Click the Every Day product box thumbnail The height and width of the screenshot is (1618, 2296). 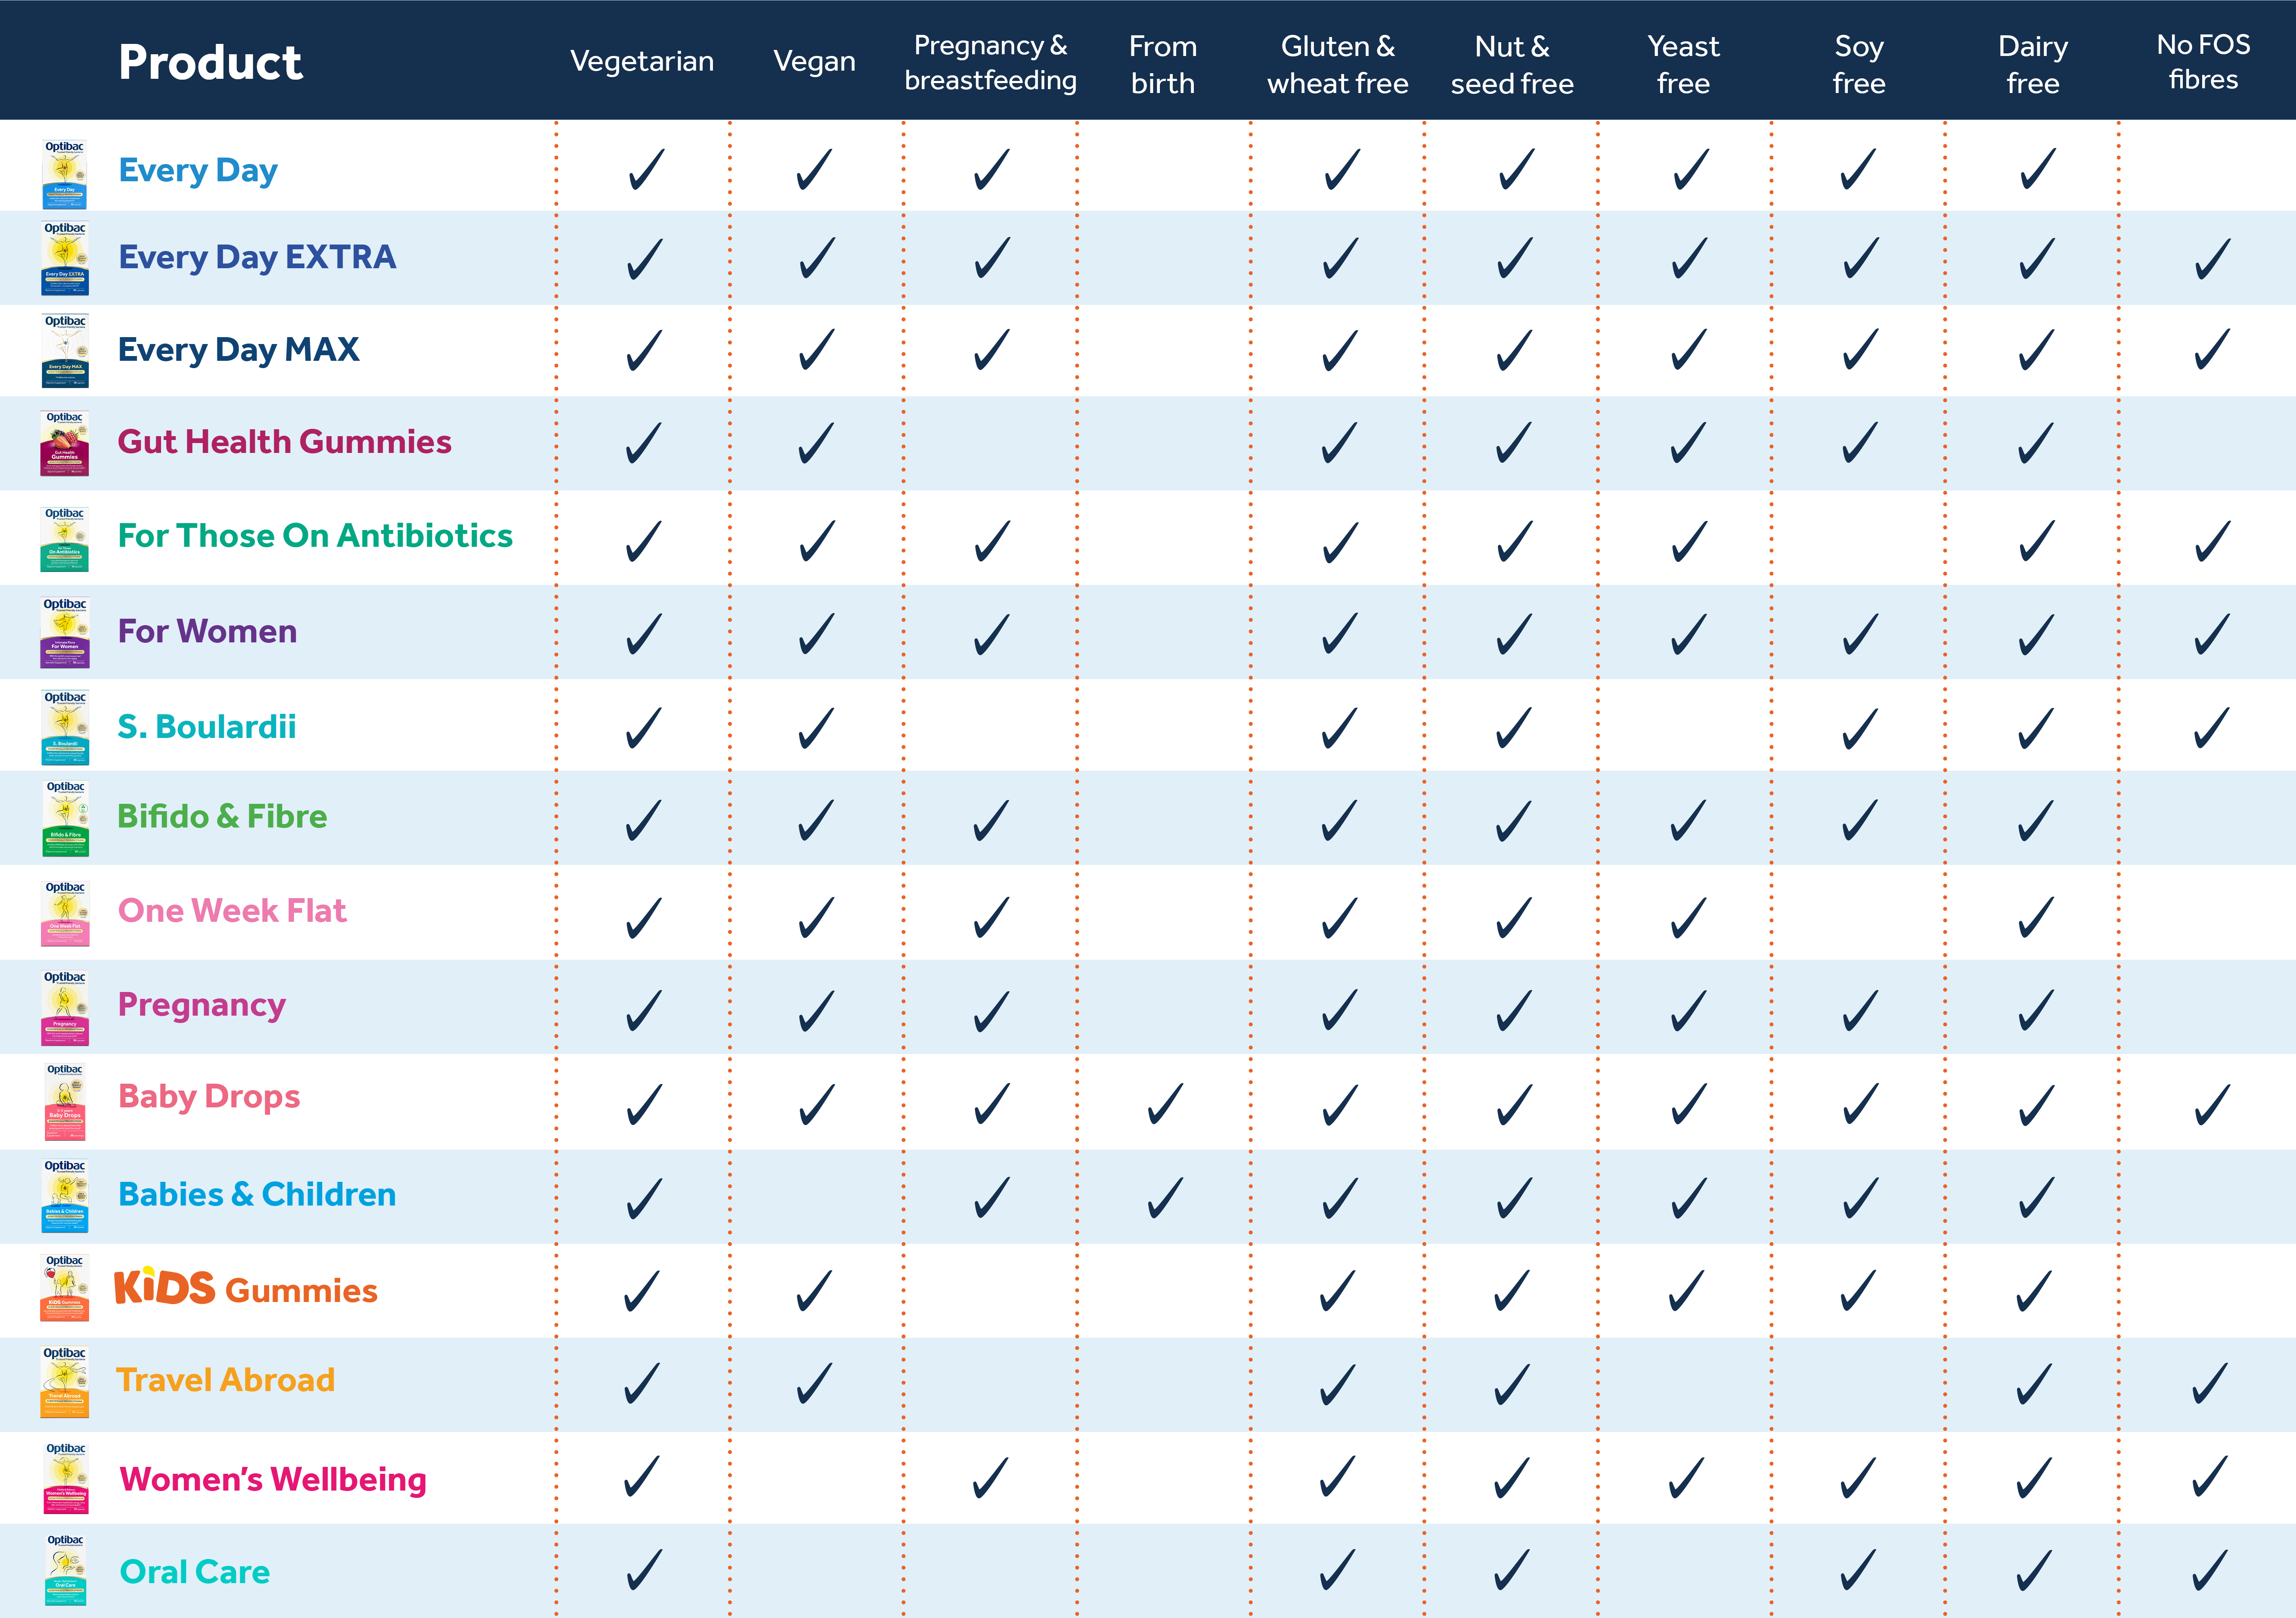(64, 173)
